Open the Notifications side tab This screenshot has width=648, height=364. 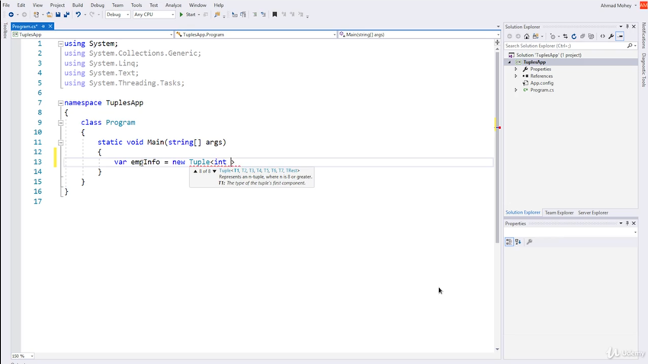click(x=643, y=36)
